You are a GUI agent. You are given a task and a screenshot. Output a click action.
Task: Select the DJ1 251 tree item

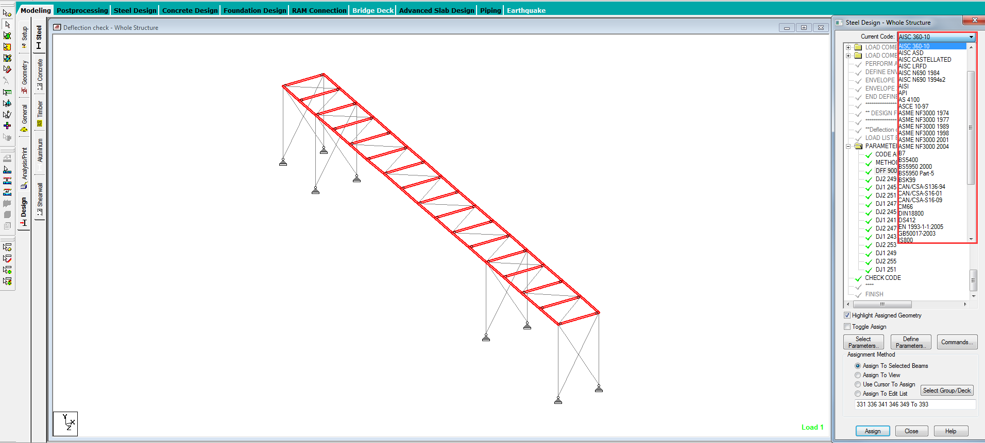click(886, 270)
